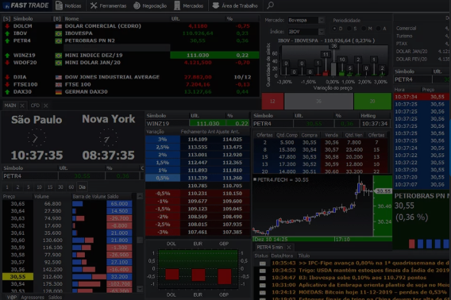
Task: Click PETROBRAS PN N2 row name
Action: click(x=90, y=40)
